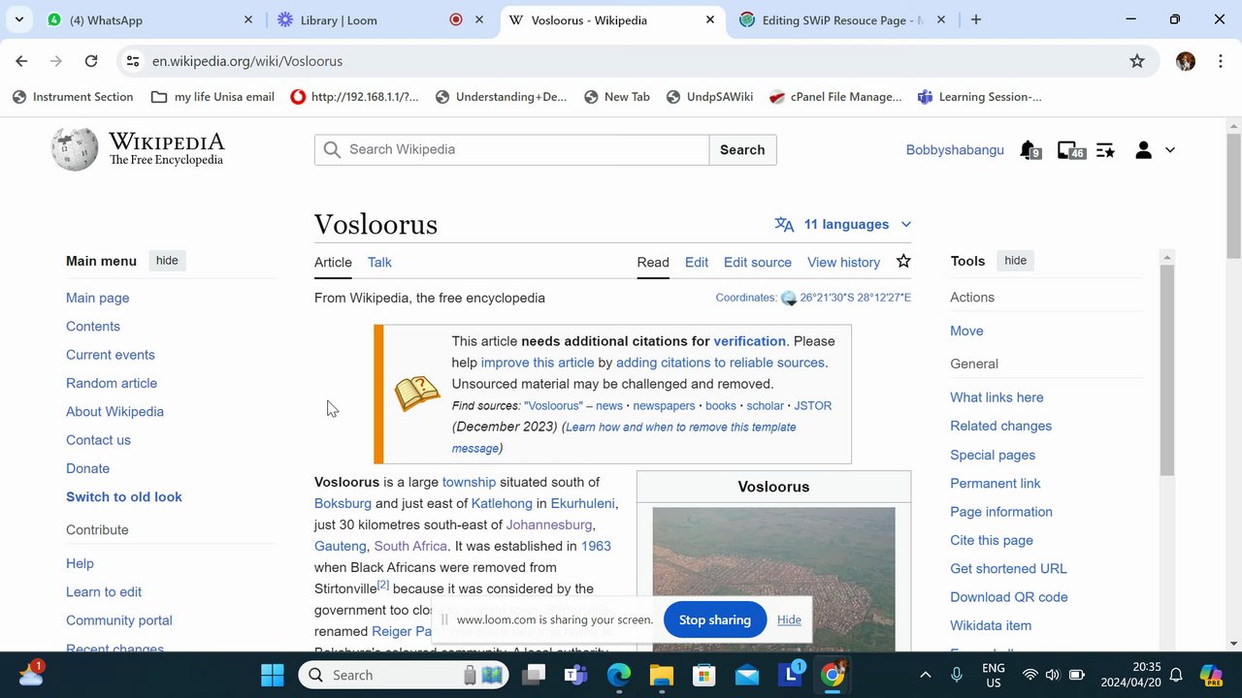Click the Wikipedia globe logo
Image resolution: width=1242 pixels, height=698 pixels.
[75, 149]
